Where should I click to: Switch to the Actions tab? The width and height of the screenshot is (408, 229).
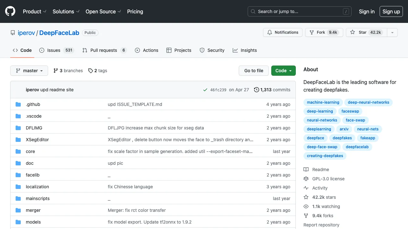(x=147, y=50)
